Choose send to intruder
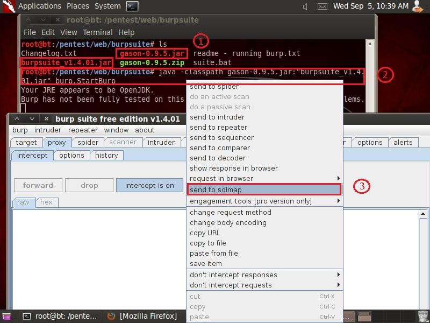 [x=264, y=117]
